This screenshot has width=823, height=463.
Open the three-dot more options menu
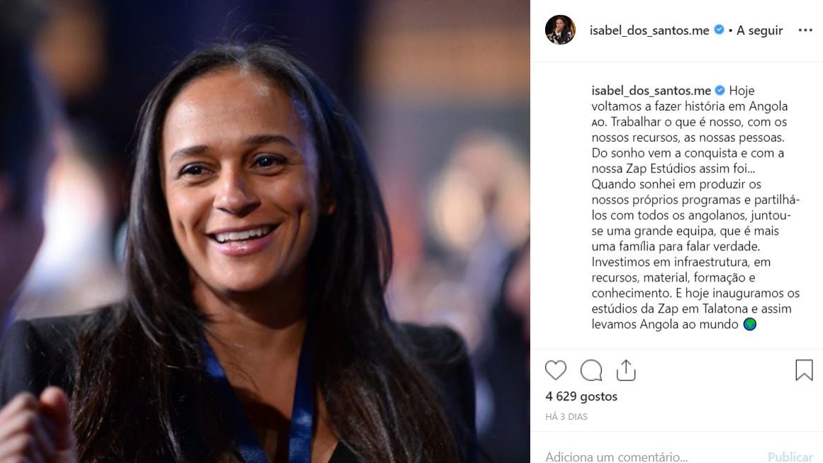(805, 30)
